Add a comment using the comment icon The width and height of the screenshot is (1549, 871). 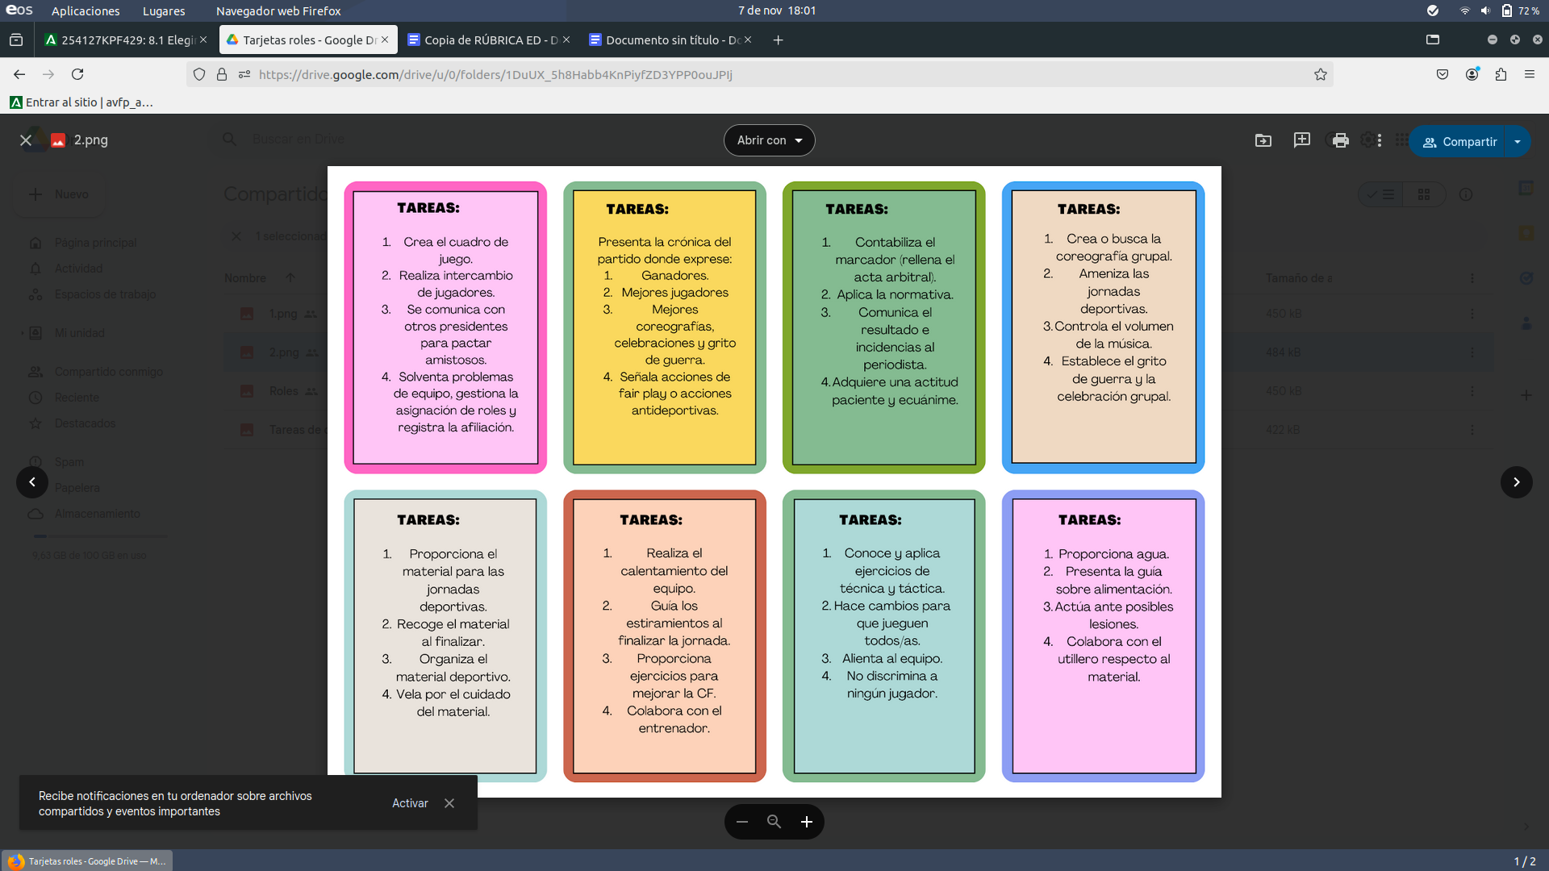point(1301,140)
